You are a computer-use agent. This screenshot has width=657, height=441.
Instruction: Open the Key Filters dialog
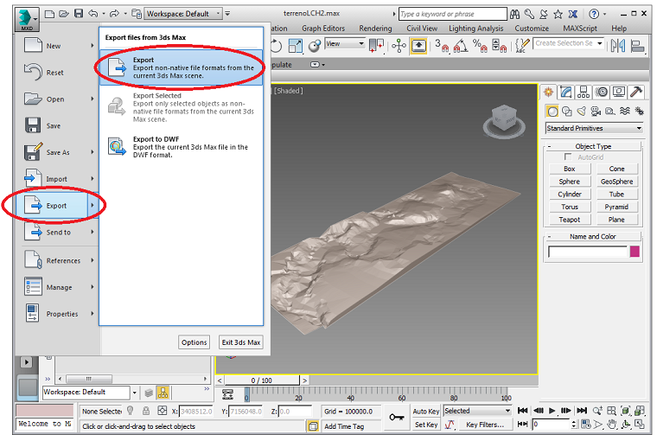[485, 425]
